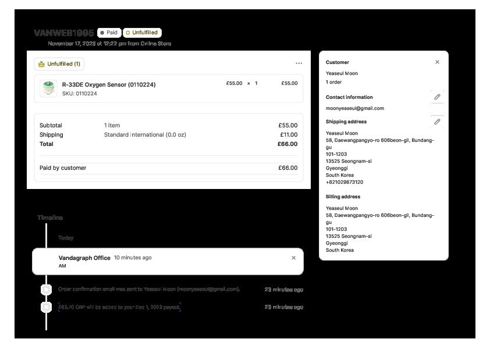Edit shipping address with pencil icon
Viewport: 490px width, 346px height.
[x=436, y=122]
